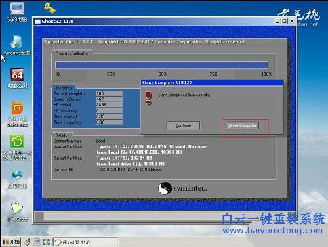Viewport: 328px width, 247px height.
Task: Click the Ghost32 window title bar icon
Action: tap(37, 22)
